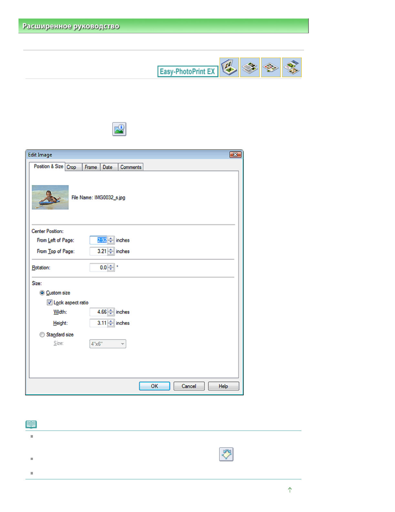Screen dimensions: 395x512
Task: Open the Comments tab
Action: (x=131, y=167)
